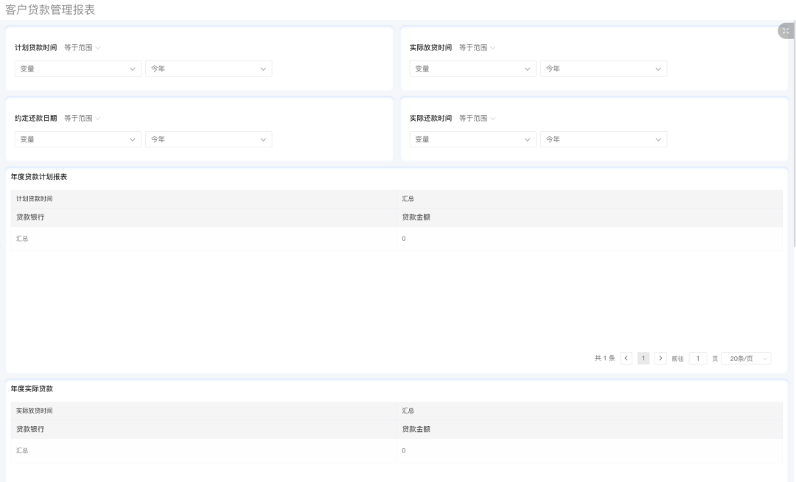Open the 变量 dropdown under 实际放贷时间
The width and height of the screenshot is (796, 482).
tap(472, 69)
